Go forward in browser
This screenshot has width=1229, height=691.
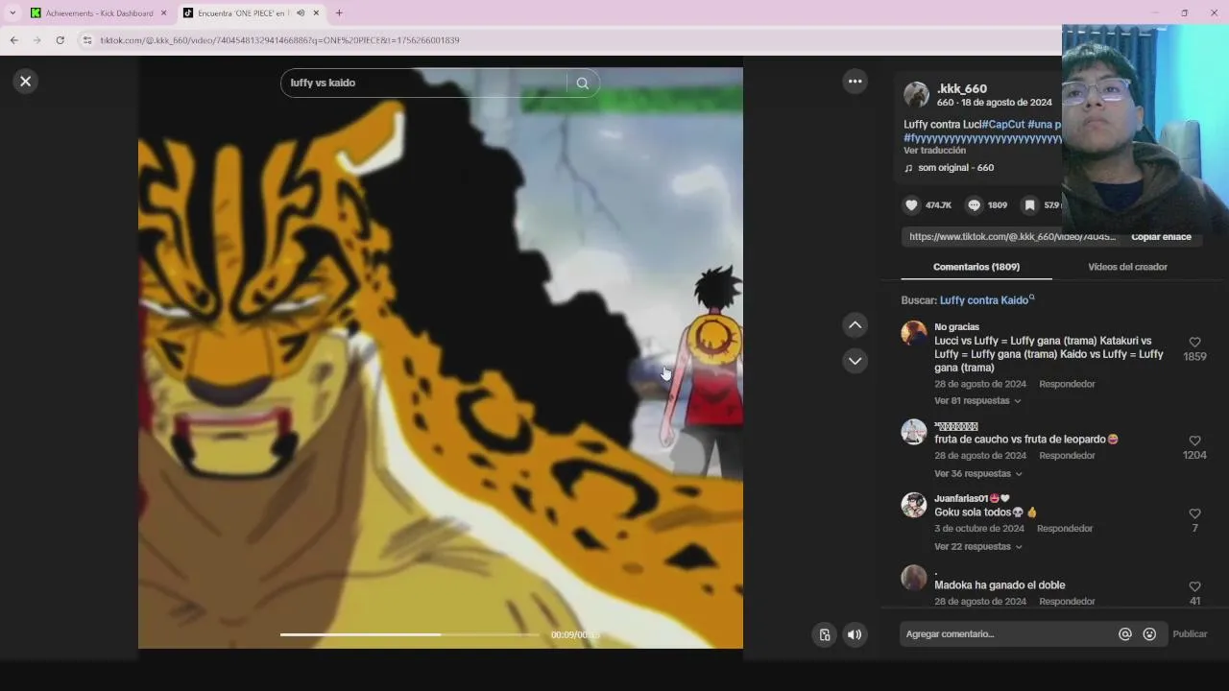pyautogui.click(x=36, y=40)
